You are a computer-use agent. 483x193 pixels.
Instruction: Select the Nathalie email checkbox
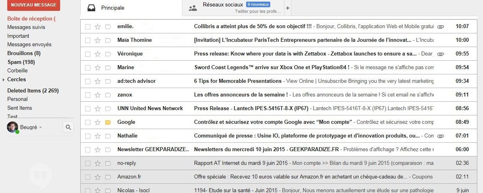pyautogui.click(x=88, y=136)
